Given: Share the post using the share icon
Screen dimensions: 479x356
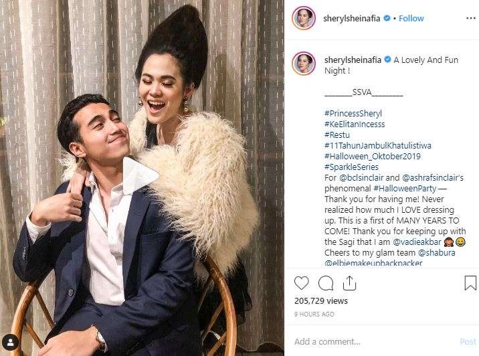Looking at the screenshot, I should point(349,283).
